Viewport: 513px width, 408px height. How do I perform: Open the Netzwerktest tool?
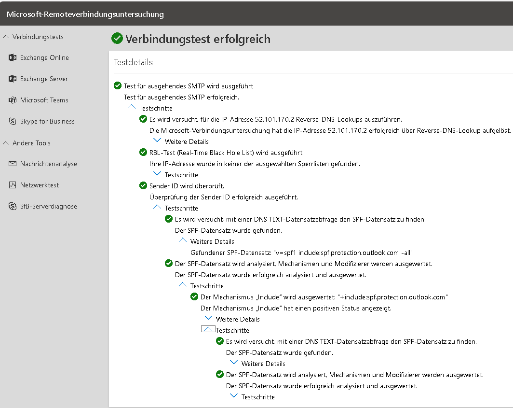pos(40,185)
